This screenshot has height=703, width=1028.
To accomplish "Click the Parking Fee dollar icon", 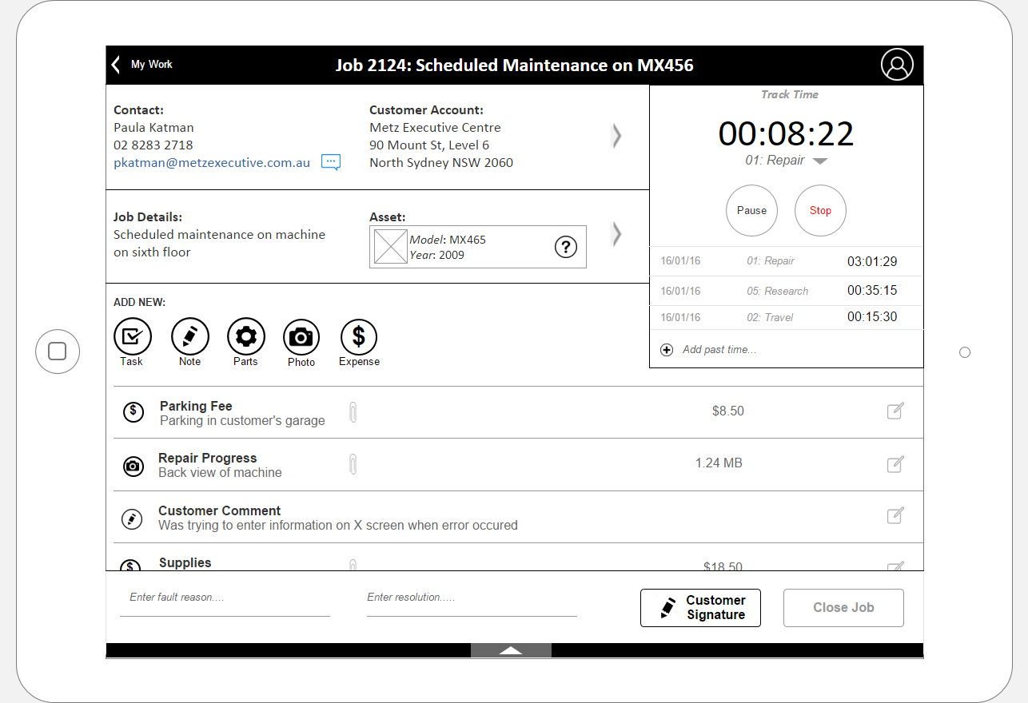I will 133,412.
